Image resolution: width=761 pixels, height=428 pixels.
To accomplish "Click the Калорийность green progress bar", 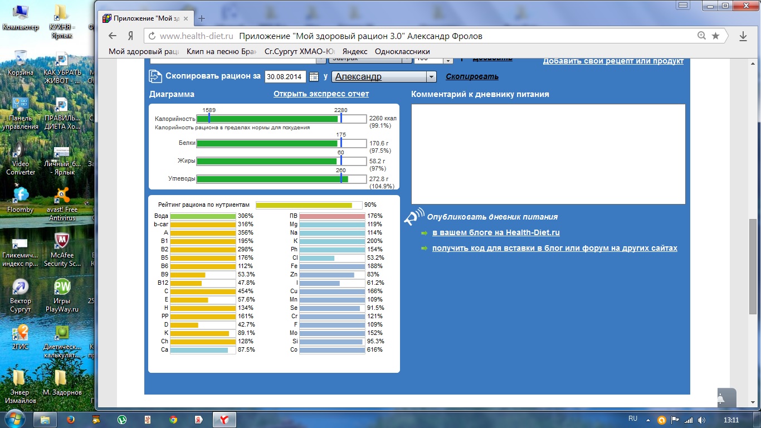I will (x=267, y=119).
